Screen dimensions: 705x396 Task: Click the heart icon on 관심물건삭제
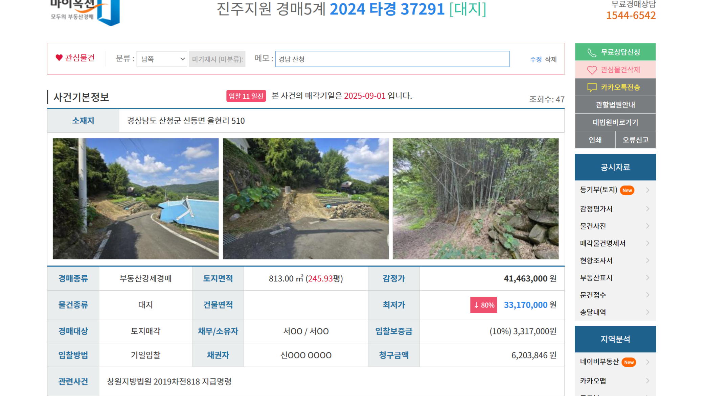tap(592, 70)
